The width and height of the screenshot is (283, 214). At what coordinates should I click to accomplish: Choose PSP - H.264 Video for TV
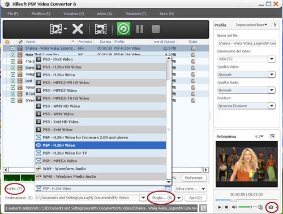100,153
